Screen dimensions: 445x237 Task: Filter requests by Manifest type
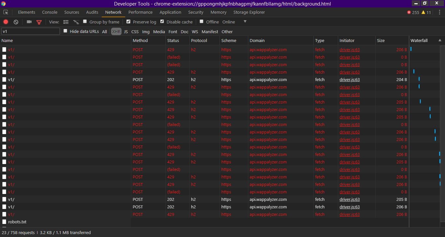point(210,32)
